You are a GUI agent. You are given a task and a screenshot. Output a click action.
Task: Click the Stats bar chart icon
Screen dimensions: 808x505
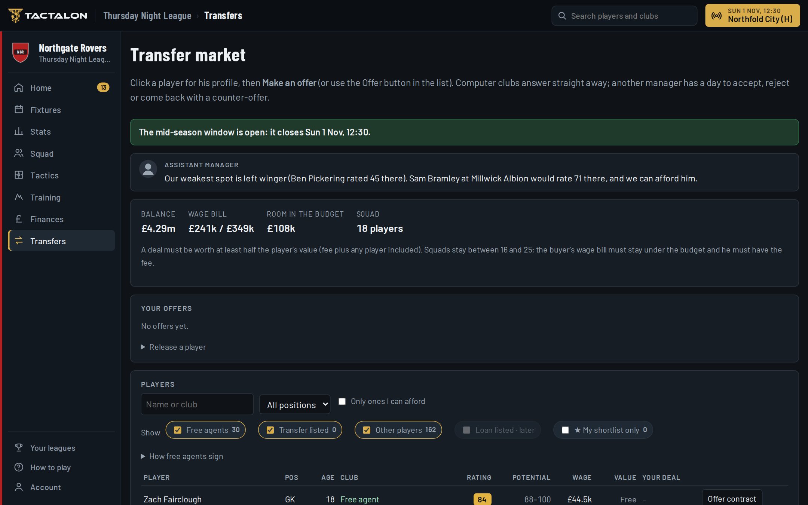pyautogui.click(x=19, y=132)
